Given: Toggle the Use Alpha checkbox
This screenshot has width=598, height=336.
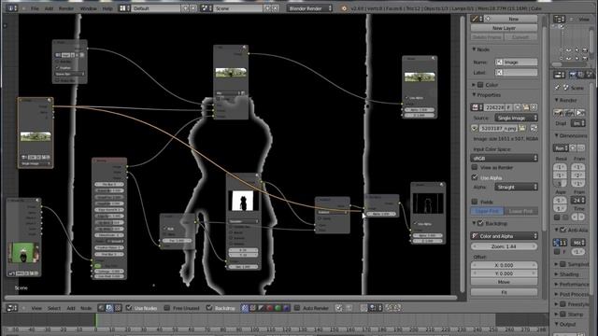Looking at the screenshot, I should (x=475, y=177).
